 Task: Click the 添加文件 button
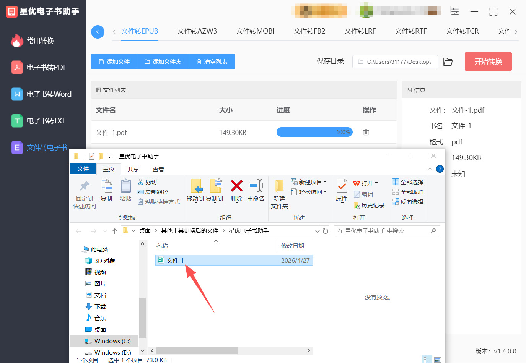pos(114,62)
